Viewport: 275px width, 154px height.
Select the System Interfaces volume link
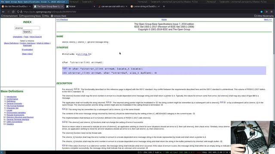coord(27,43)
